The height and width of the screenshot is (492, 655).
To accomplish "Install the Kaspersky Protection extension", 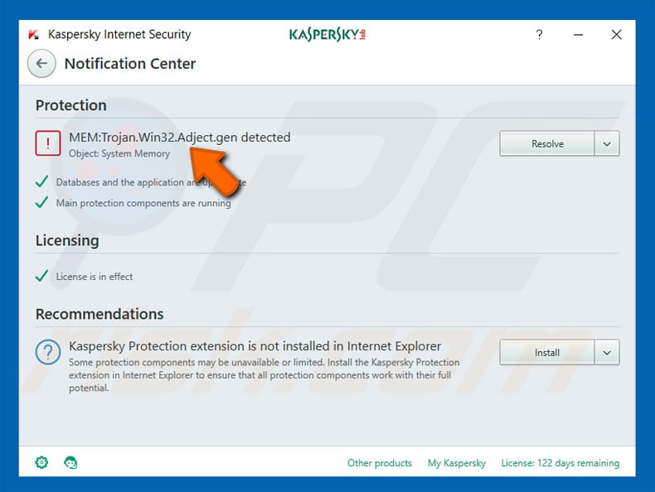I will click(x=547, y=353).
